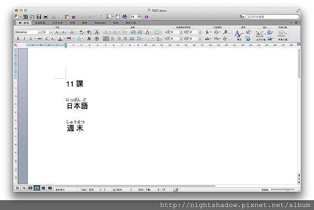This screenshot has height=210, width=314.
Task: Open the Highlight color dropdown arrow
Action: (x=73, y=39)
